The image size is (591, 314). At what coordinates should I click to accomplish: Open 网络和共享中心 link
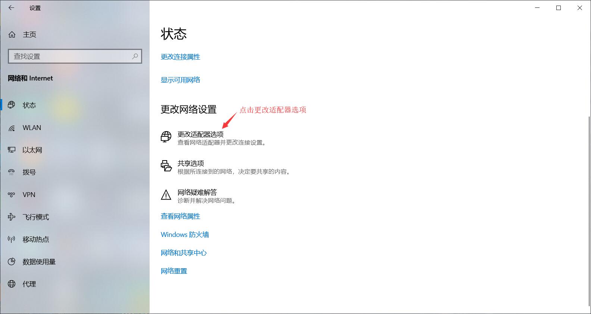[184, 253]
